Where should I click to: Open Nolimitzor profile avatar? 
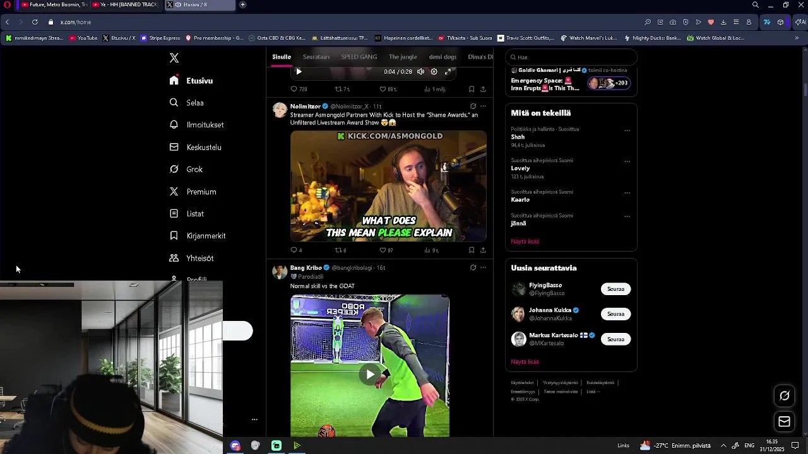tap(280, 110)
